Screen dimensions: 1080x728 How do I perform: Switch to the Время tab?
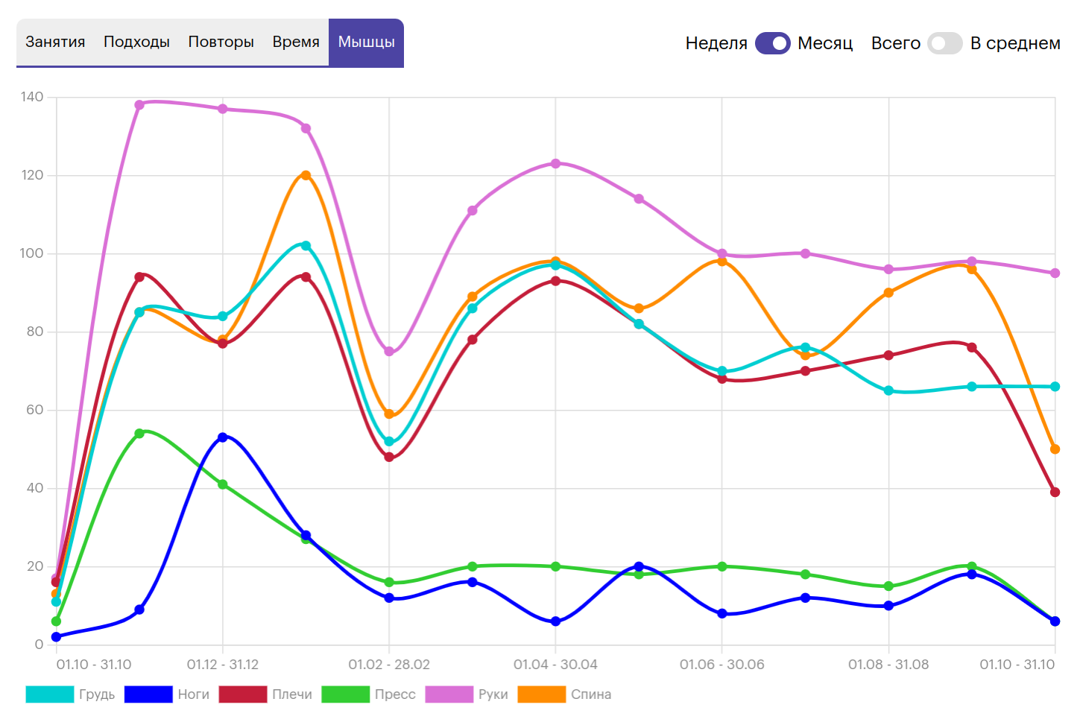tap(296, 42)
